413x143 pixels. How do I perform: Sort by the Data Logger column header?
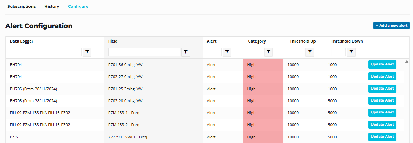[x=22, y=41]
